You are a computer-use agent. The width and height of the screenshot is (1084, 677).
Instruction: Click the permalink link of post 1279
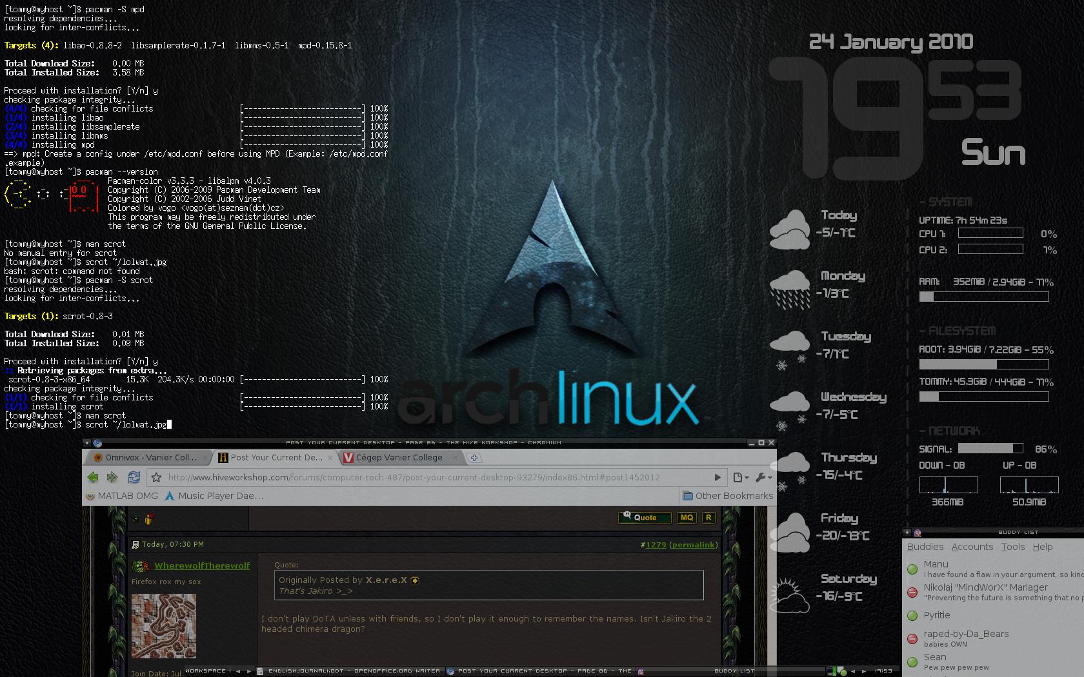tap(693, 545)
